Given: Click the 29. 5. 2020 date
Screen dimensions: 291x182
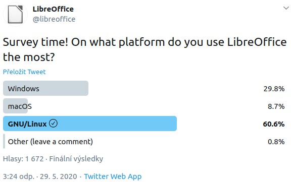Looking at the screenshot, I should click(x=59, y=176).
